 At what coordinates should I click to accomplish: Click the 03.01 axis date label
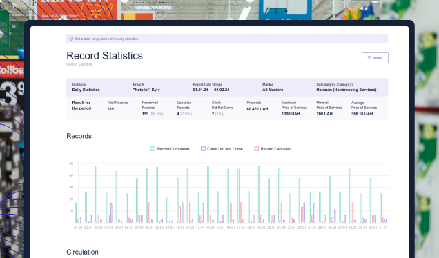pyautogui.click(x=99, y=228)
